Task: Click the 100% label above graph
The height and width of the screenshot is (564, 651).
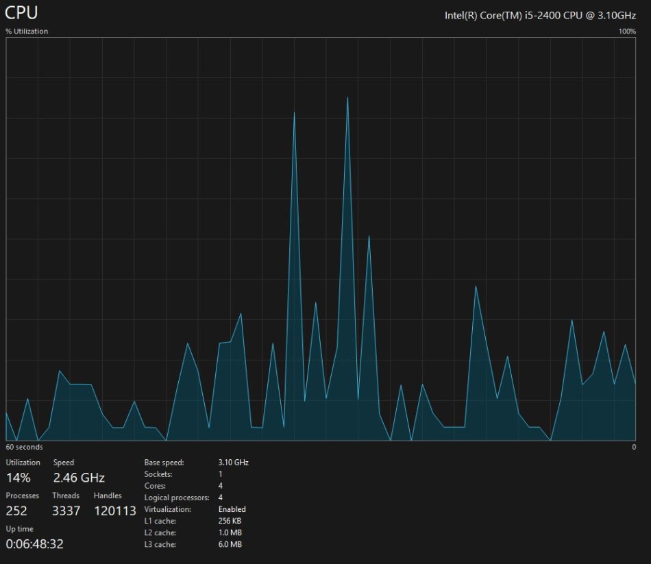Action: (x=627, y=32)
